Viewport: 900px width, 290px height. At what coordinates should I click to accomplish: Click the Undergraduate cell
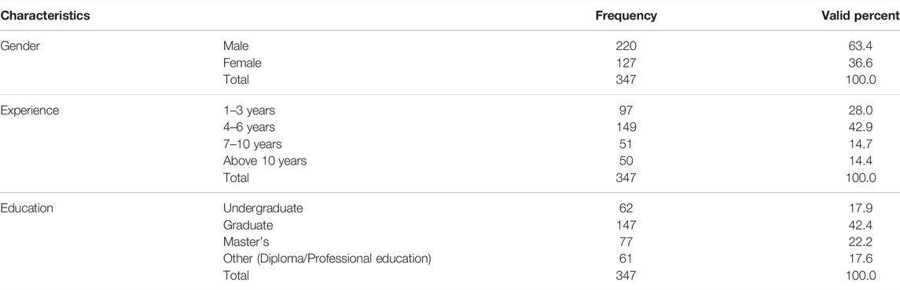263,208
